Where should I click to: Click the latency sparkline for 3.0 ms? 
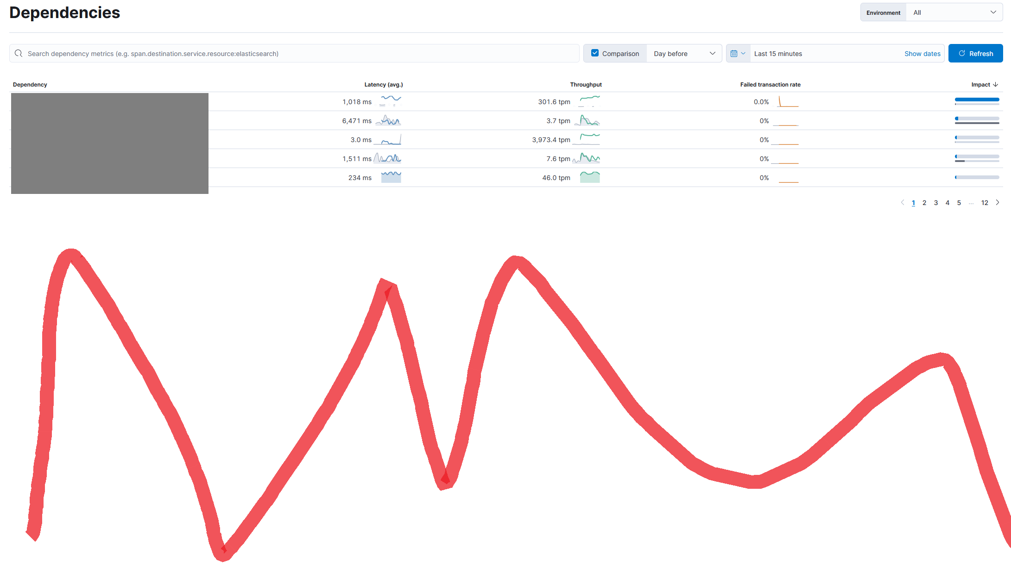click(387, 139)
